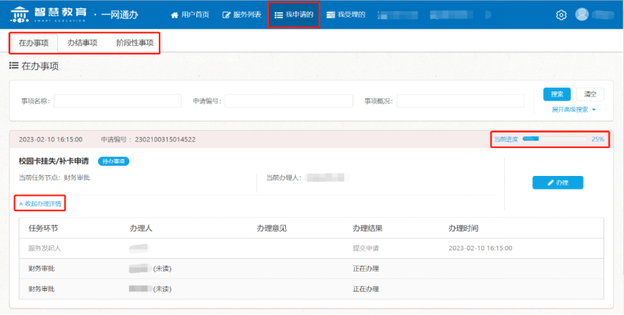Click the user avatar icon
This screenshot has height=315, width=624.
point(582,15)
